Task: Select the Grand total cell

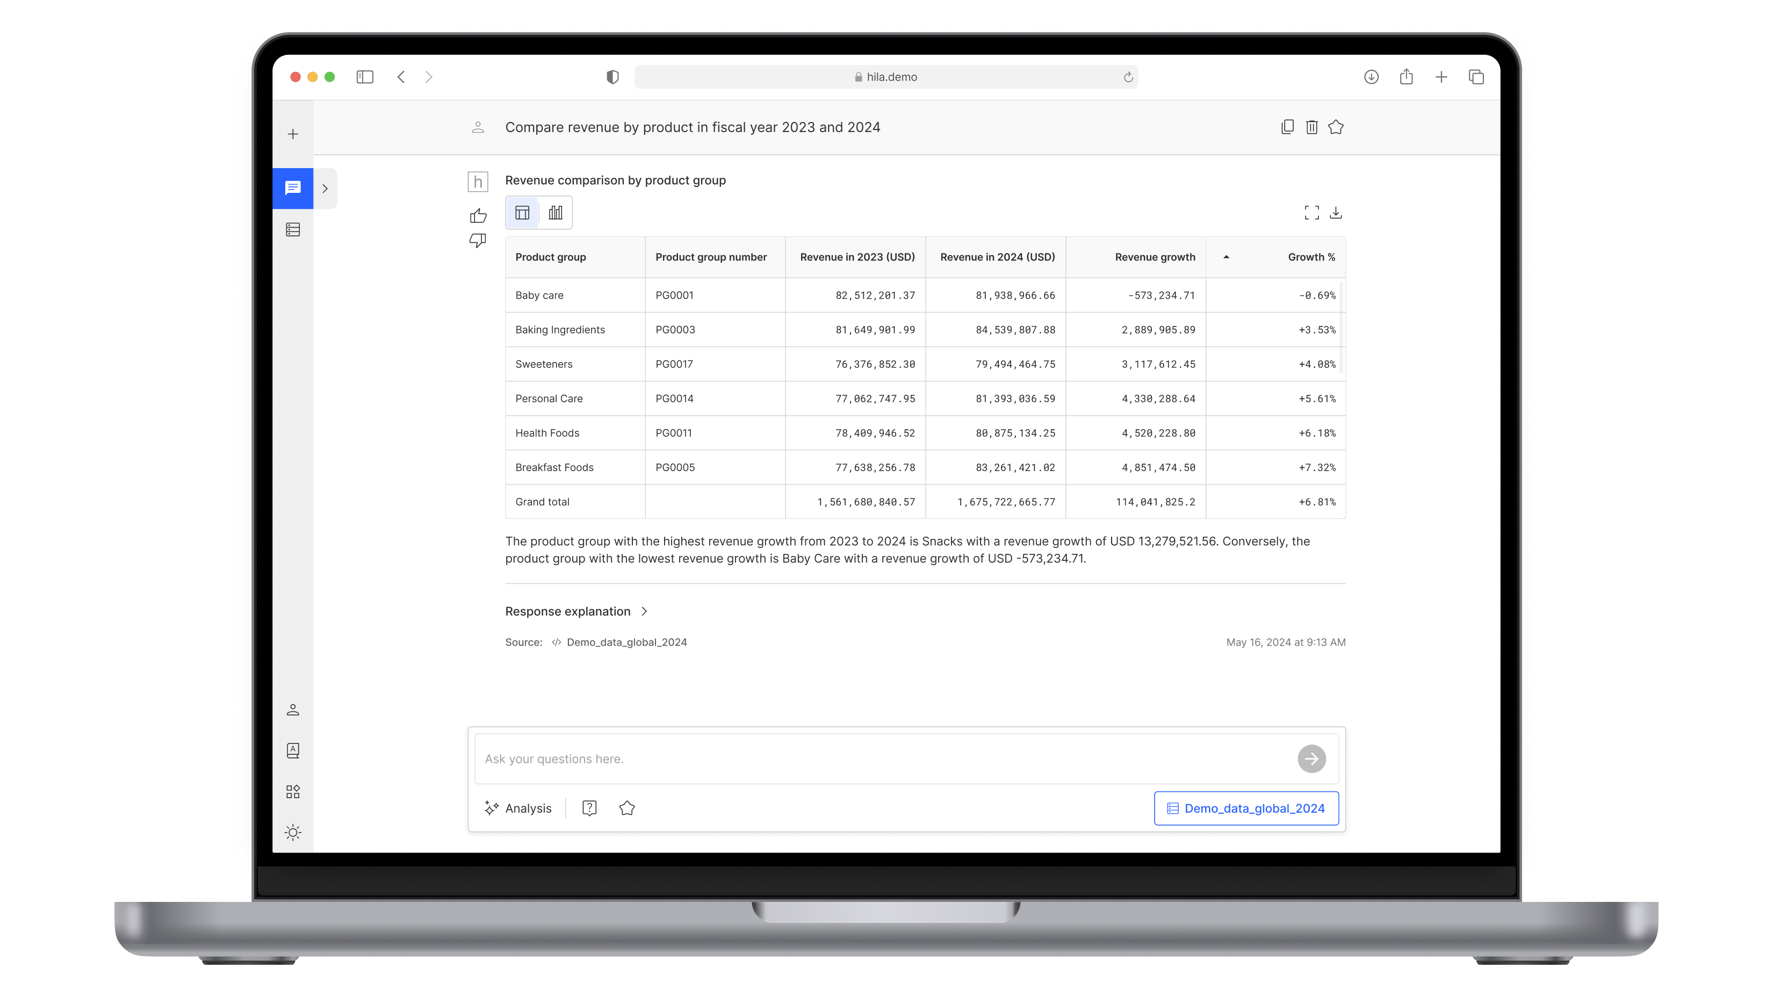Action: tap(575, 502)
